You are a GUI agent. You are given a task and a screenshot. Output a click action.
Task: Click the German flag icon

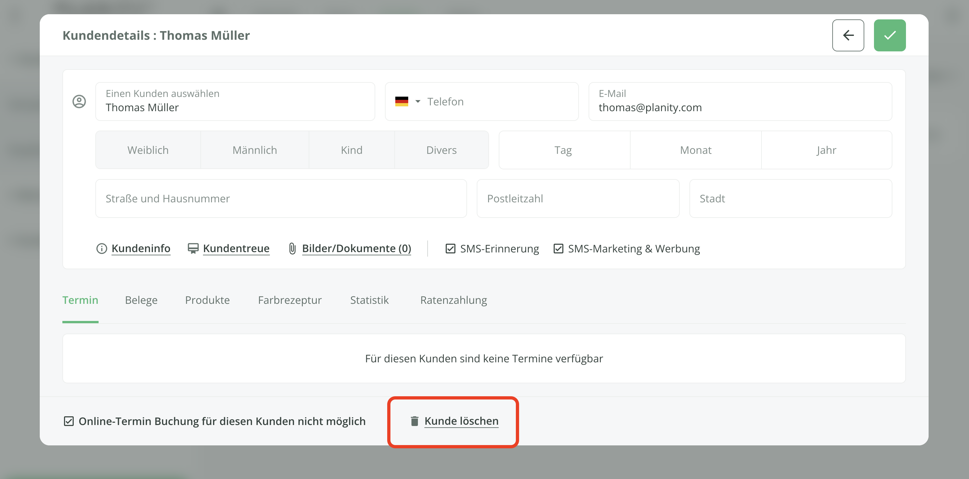click(x=401, y=101)
